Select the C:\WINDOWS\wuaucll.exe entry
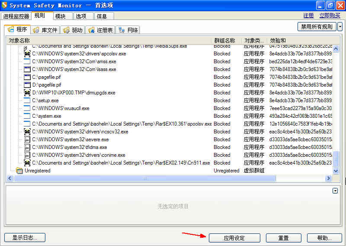 [61, 108]
